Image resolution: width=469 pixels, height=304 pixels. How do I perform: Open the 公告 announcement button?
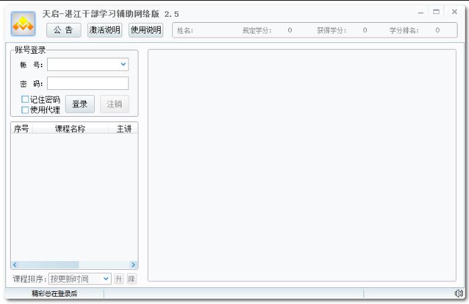point(64,30)
